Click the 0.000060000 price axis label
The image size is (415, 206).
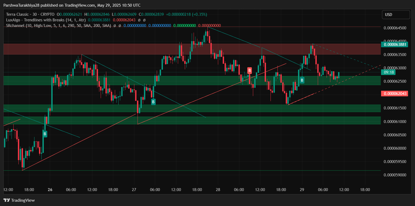click(x=395, y=148)
